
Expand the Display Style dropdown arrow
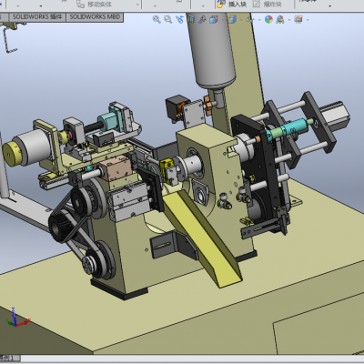tap(241, 20)
